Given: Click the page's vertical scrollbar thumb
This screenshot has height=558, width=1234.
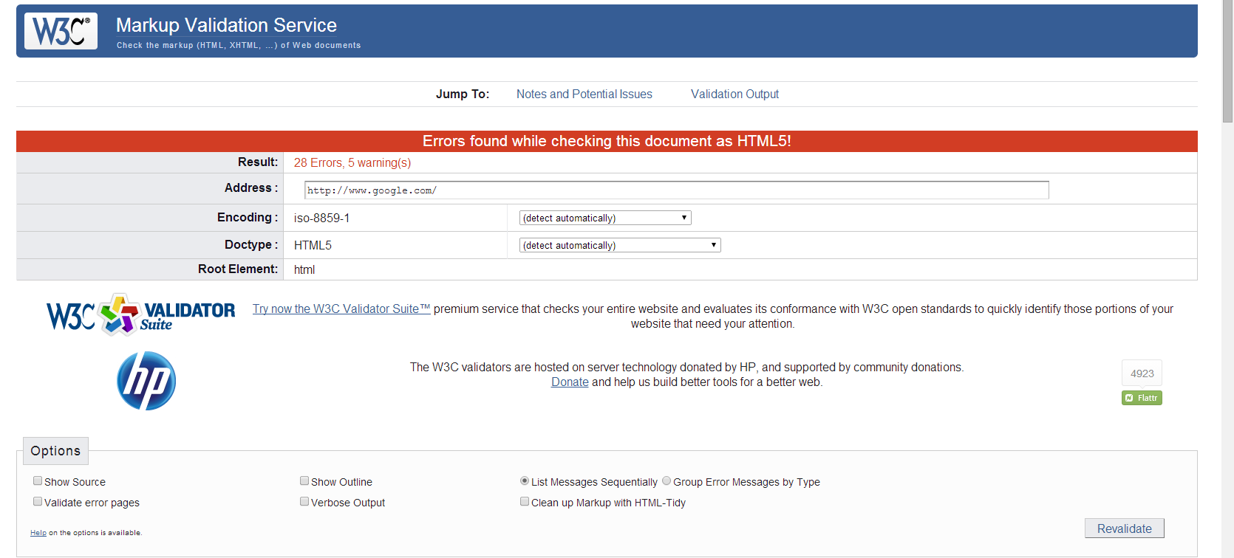Looking at the screenshot, I should point(1227,63).
